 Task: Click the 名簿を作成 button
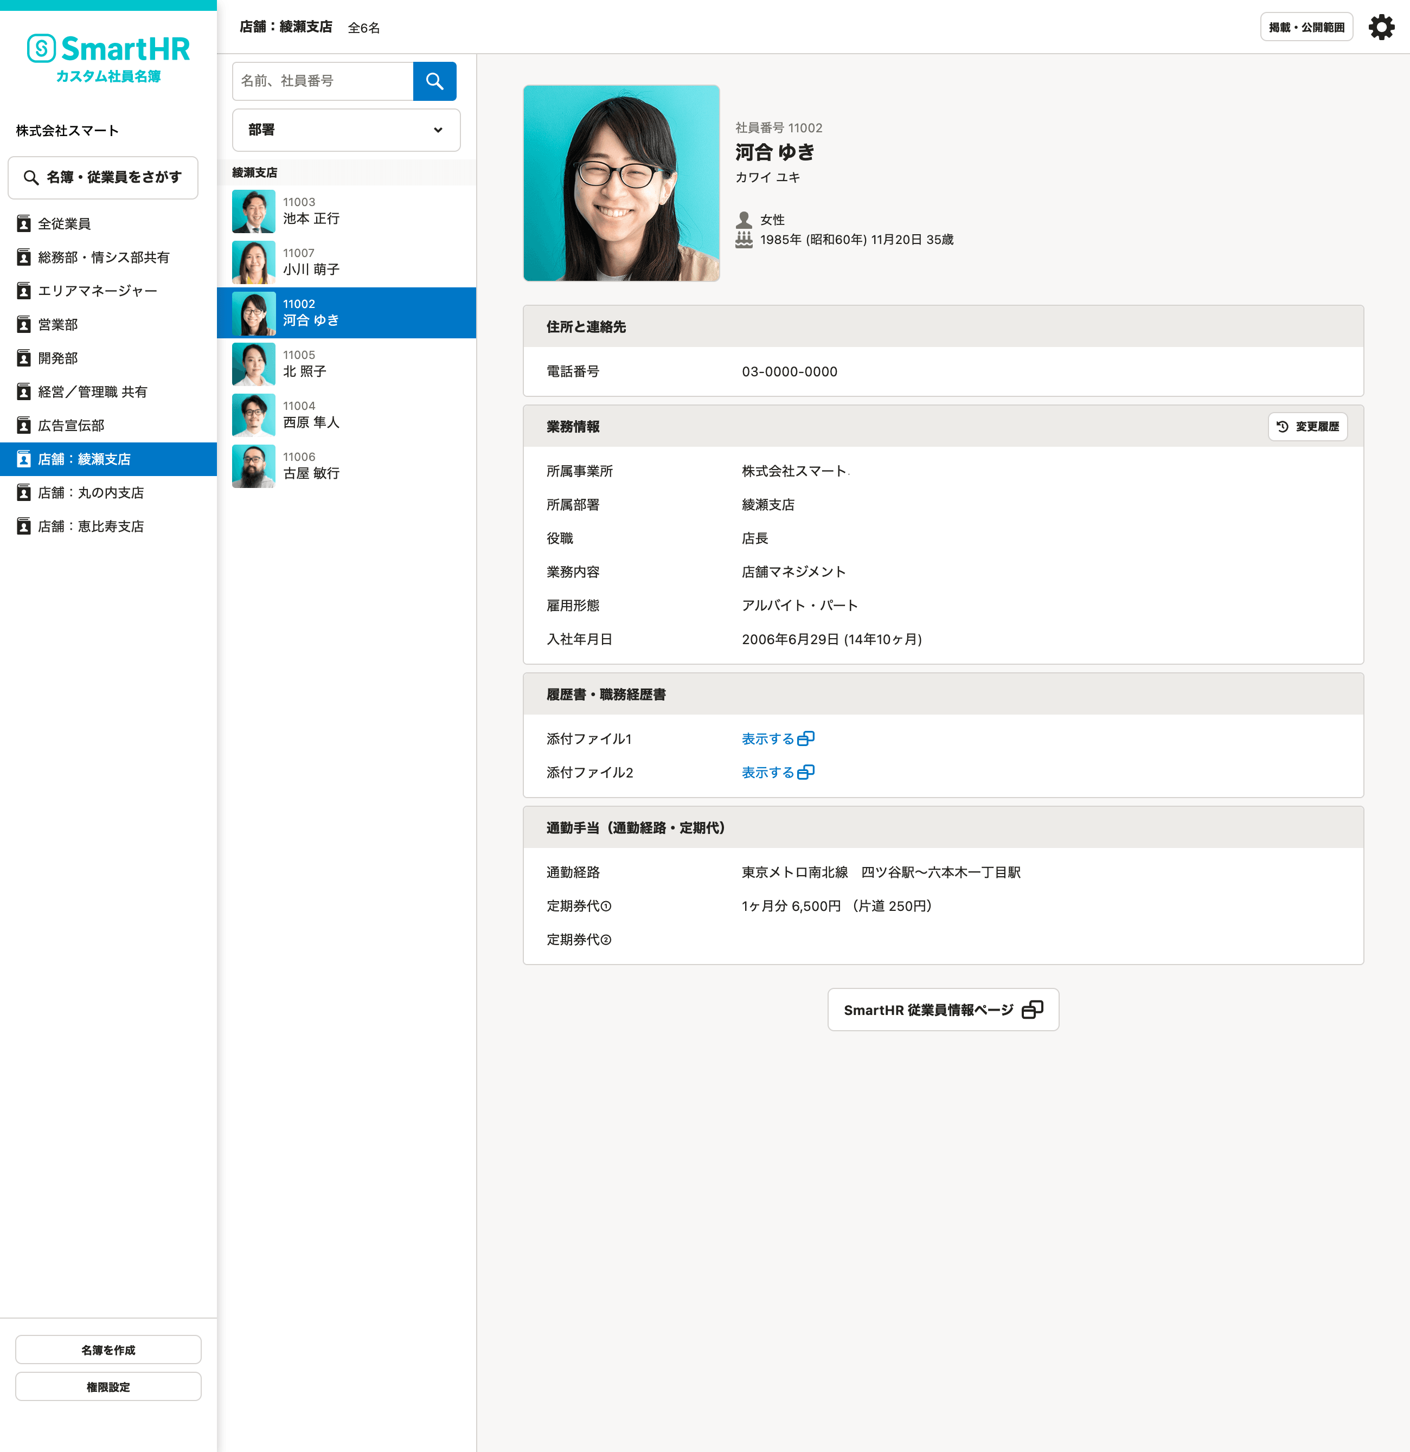[108, 1350]
